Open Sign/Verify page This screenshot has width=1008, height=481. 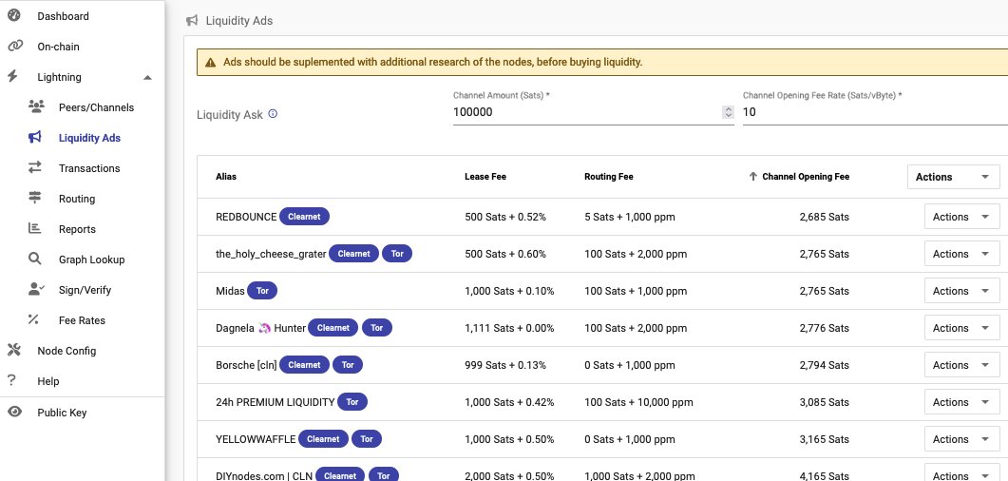tap(83, 290)
